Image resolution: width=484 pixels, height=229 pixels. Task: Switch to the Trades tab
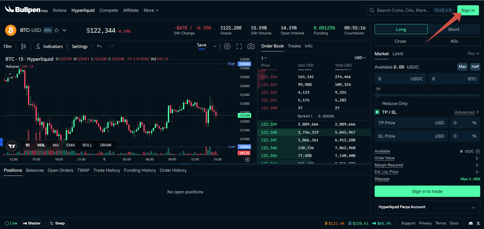294,46
